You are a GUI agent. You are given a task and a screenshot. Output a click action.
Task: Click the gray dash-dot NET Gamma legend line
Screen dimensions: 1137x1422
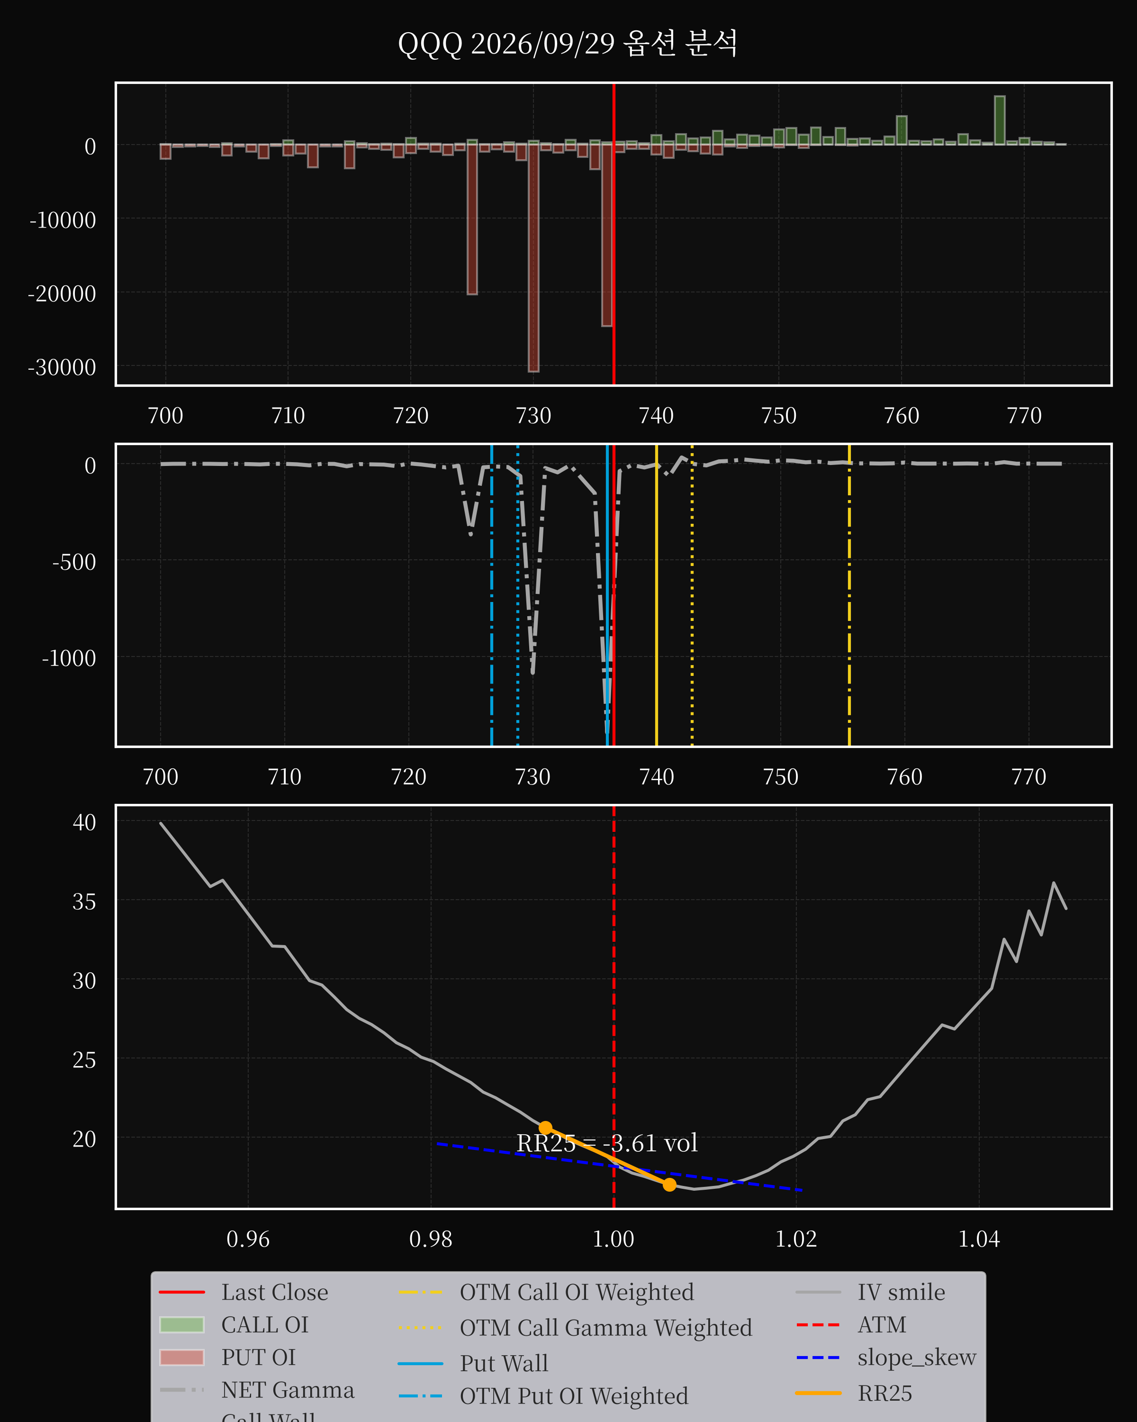[182, 1390]
